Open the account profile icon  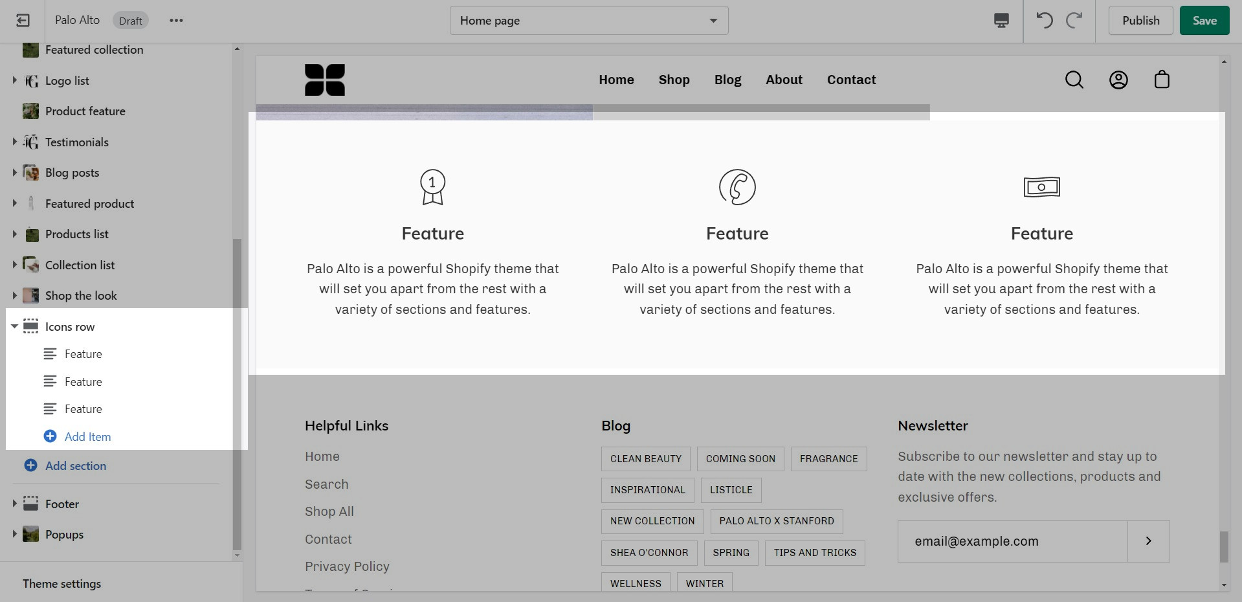click(x=1118, y=80)
